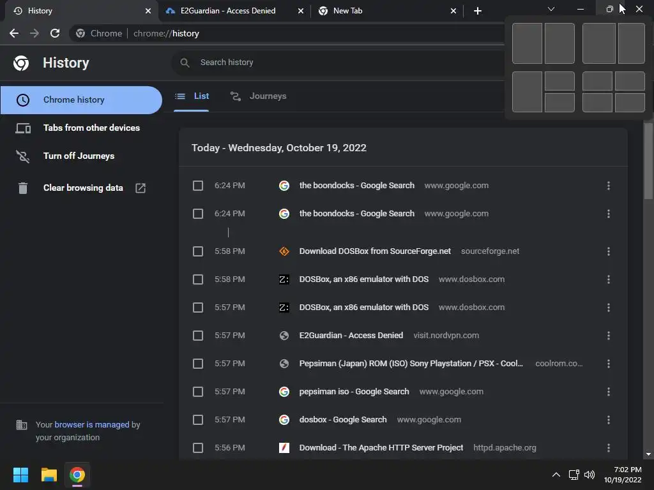Click the sourceforge.net domain text

pos(490,251)
